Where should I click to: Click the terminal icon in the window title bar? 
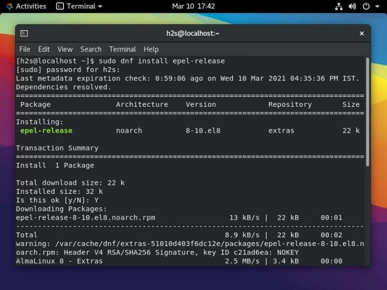click(24, 33)
